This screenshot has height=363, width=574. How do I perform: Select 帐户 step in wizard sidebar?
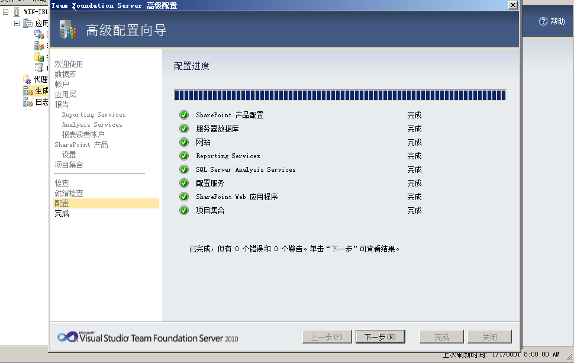pyautogui.click(x=62, y=84)
